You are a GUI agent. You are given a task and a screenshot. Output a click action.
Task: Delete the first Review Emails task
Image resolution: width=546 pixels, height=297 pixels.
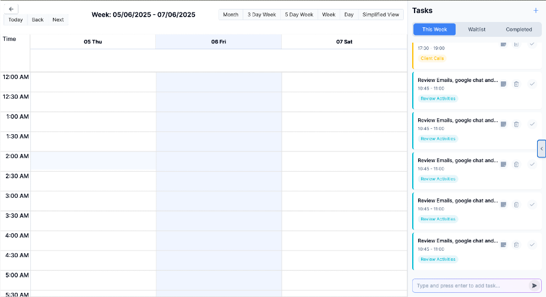click(x=516, y=84)
